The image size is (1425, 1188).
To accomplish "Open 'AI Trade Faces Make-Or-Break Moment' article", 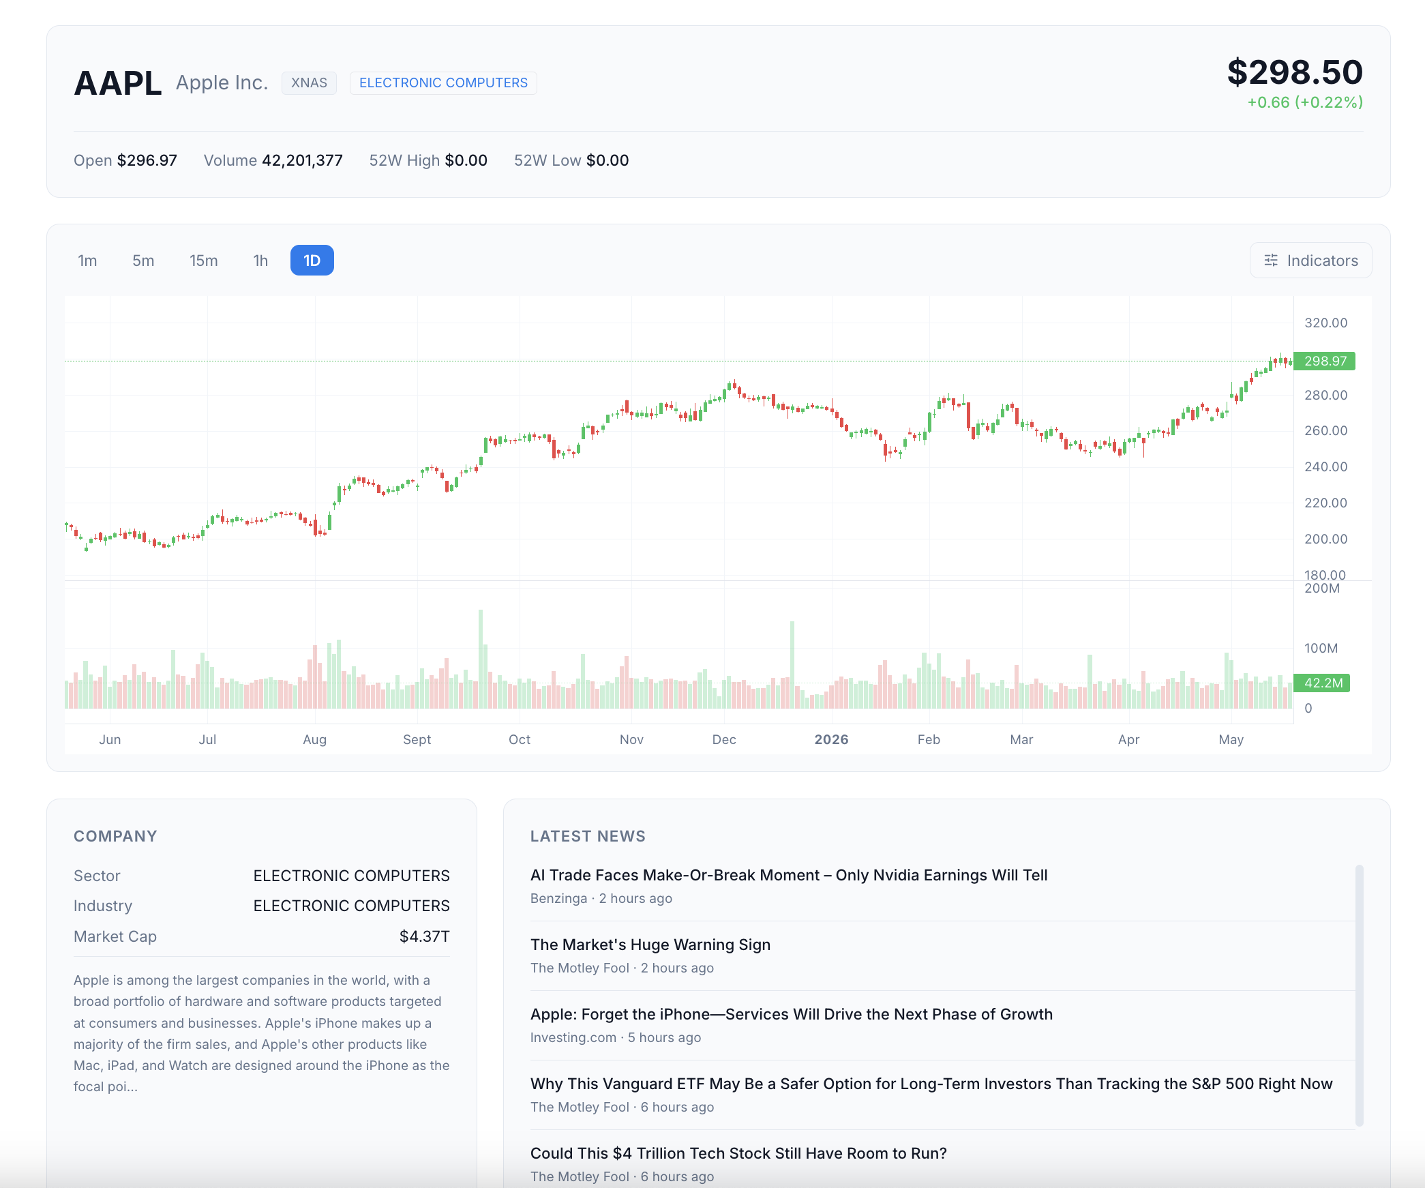I will (x=789, y=875).
